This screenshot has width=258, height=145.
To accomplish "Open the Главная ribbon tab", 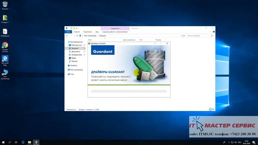I will tap(77, 32).
